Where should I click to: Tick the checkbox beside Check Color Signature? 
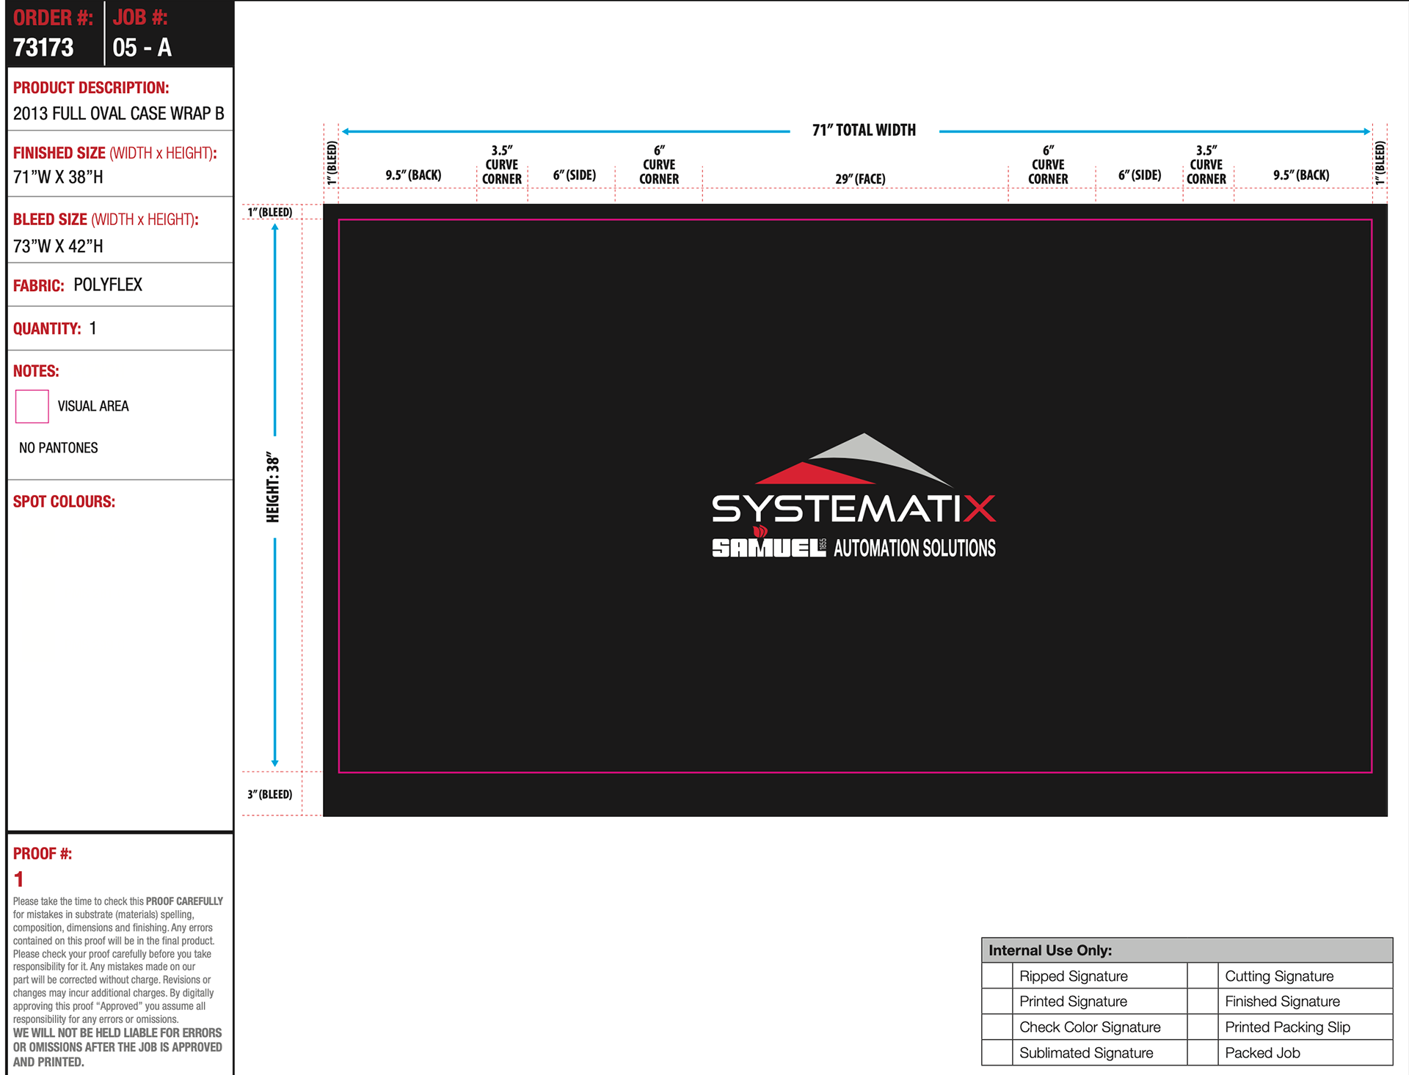point(997,1027)
